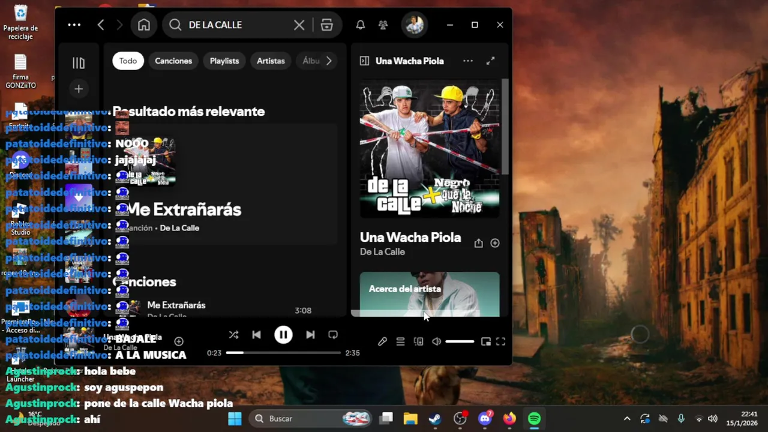Clear the DE LA CALLE search text
The width and height of the screenshot is (768, 432).
(x=299, y=25)
